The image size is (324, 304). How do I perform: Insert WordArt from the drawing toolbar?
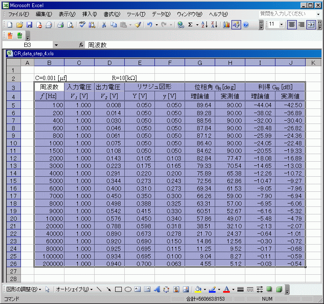tap(157, 289)
